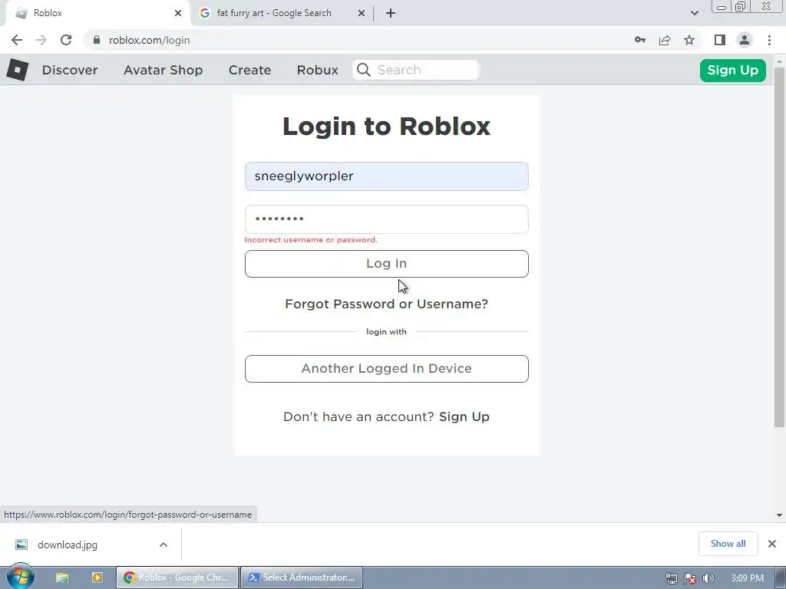
Task: Close the Roblox tab
Action: click(x=178, y=13)
